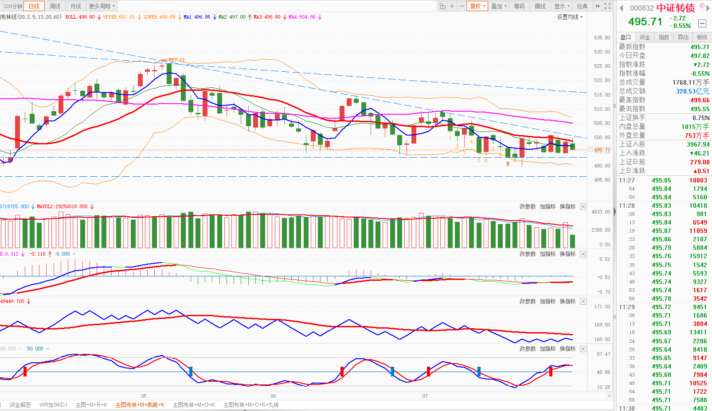712x411 pixels.
Task: Zoom out chart with minus icon
Action: tap(462, 6)
